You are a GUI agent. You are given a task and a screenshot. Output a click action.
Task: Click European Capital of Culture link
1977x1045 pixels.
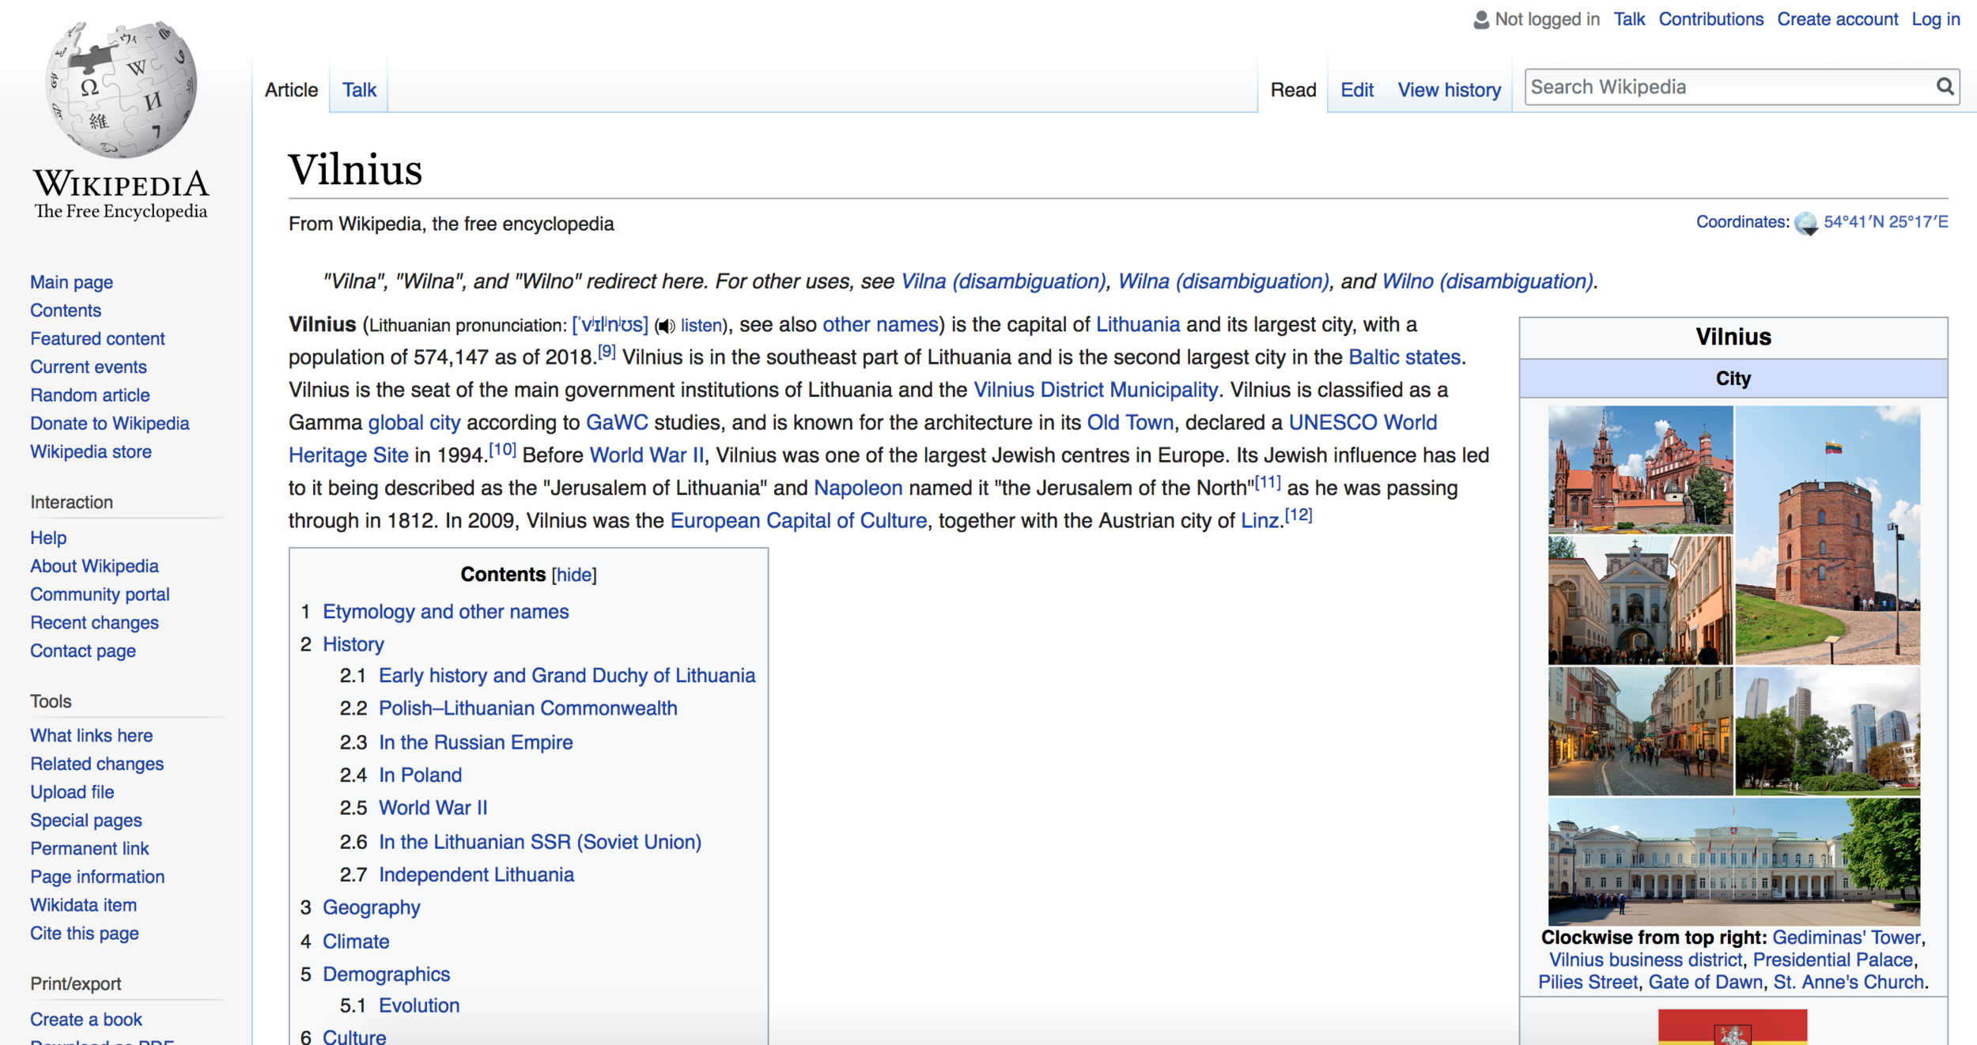[798, 521]
